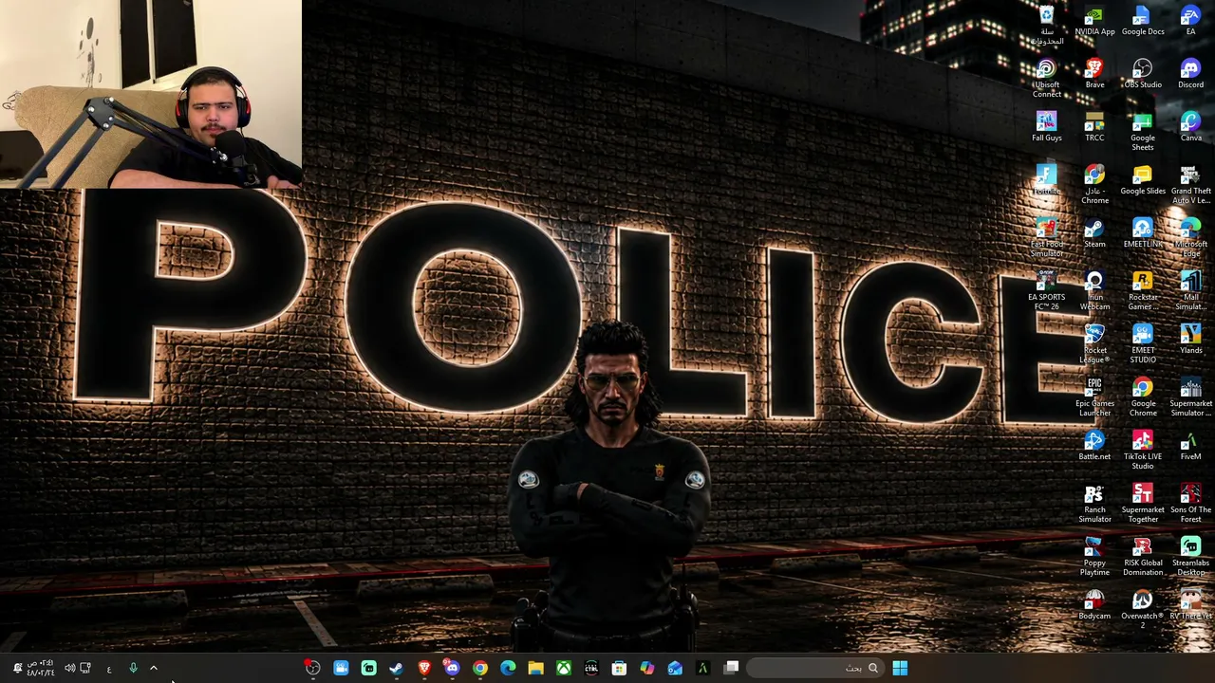
Task: Select the Supermarket Together desktop icon
Action: (x=1143, y=504)
